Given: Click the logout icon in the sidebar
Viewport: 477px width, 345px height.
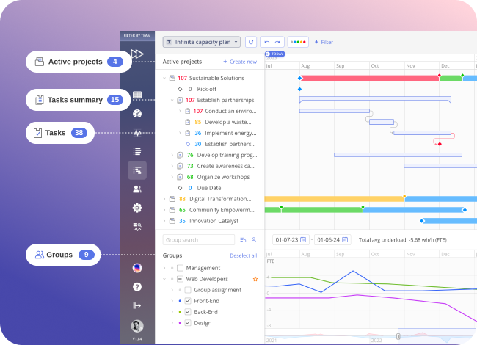Looking at the screenshot, I should click(x=137, y=305).
